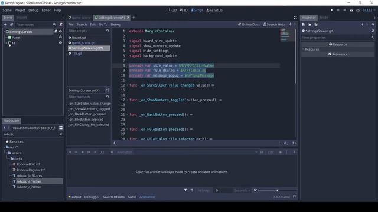This screenshot has height=212, width=378.
Task: Create a new resource in the Inspector
Action: tap(304, 25)
